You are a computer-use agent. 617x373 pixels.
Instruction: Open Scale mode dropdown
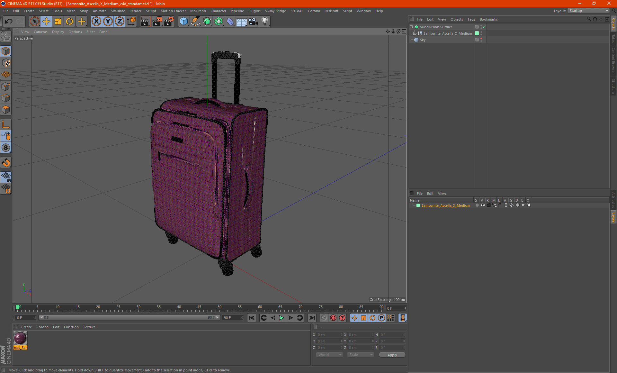pyautogui.click(x=361, y=355)
